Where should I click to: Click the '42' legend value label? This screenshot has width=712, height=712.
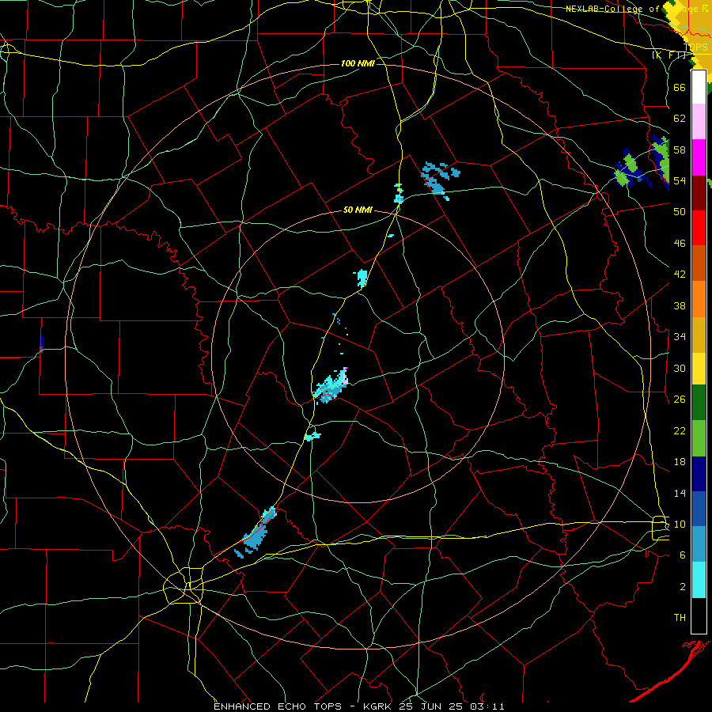[680, 275]
